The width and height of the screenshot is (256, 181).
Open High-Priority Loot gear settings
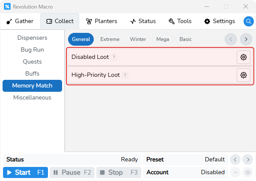244,75
